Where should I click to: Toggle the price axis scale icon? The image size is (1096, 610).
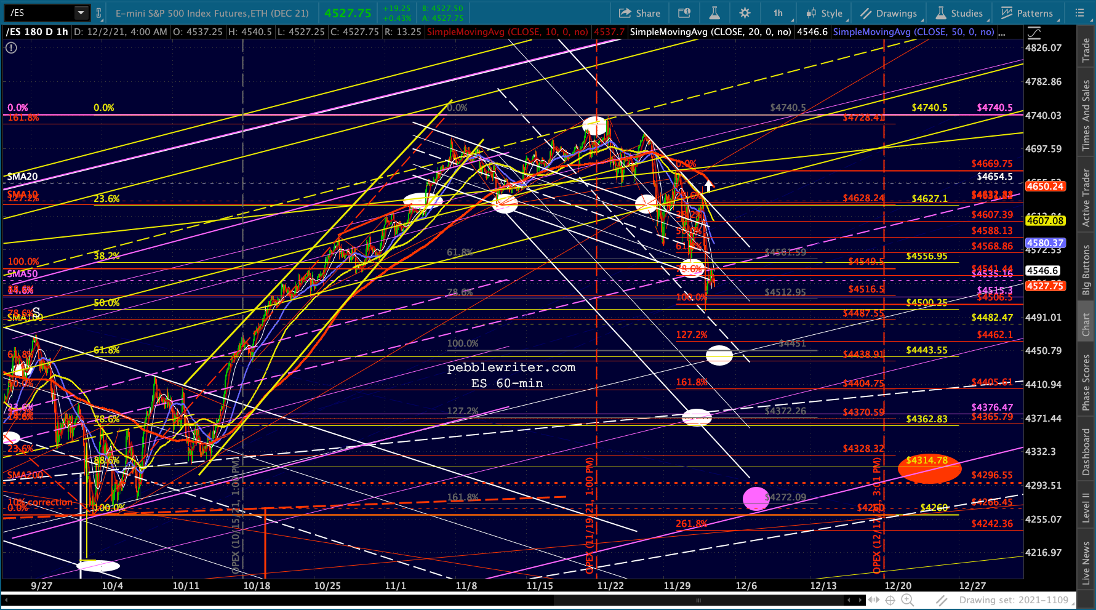coord(1034,33)
